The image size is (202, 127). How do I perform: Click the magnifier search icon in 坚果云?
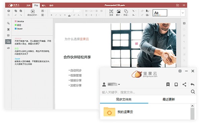193,92
